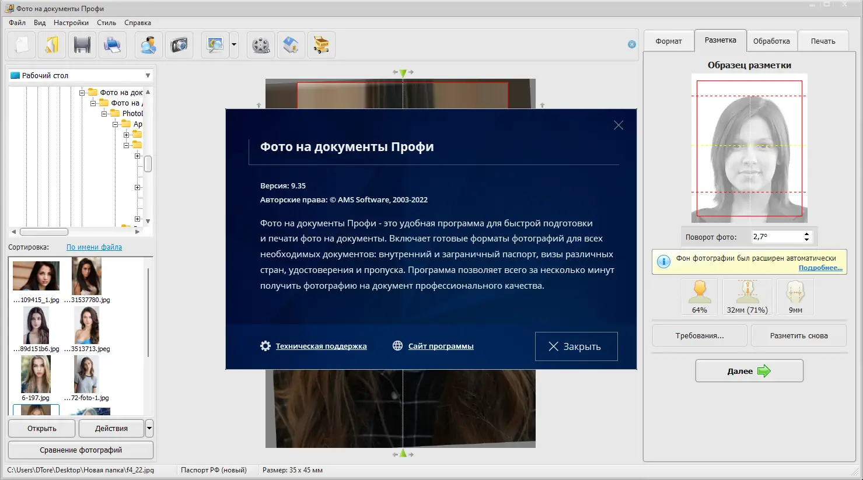This screenshot has height=480, width=863.
Task: Click the 32мм (71%) head height icon
Action: [747, 297]
